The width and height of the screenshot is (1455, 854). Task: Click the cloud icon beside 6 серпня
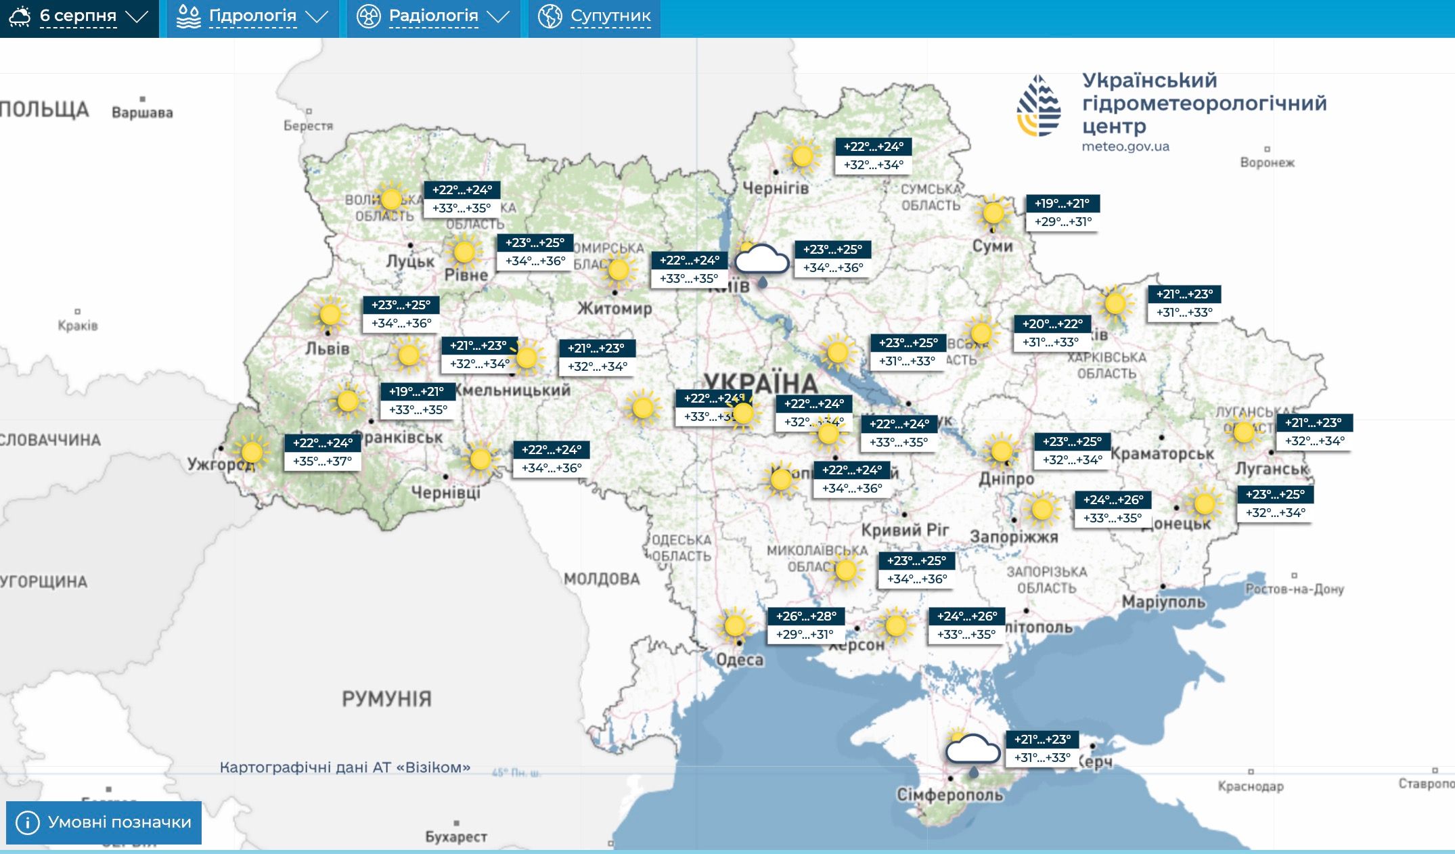point(20,16)
